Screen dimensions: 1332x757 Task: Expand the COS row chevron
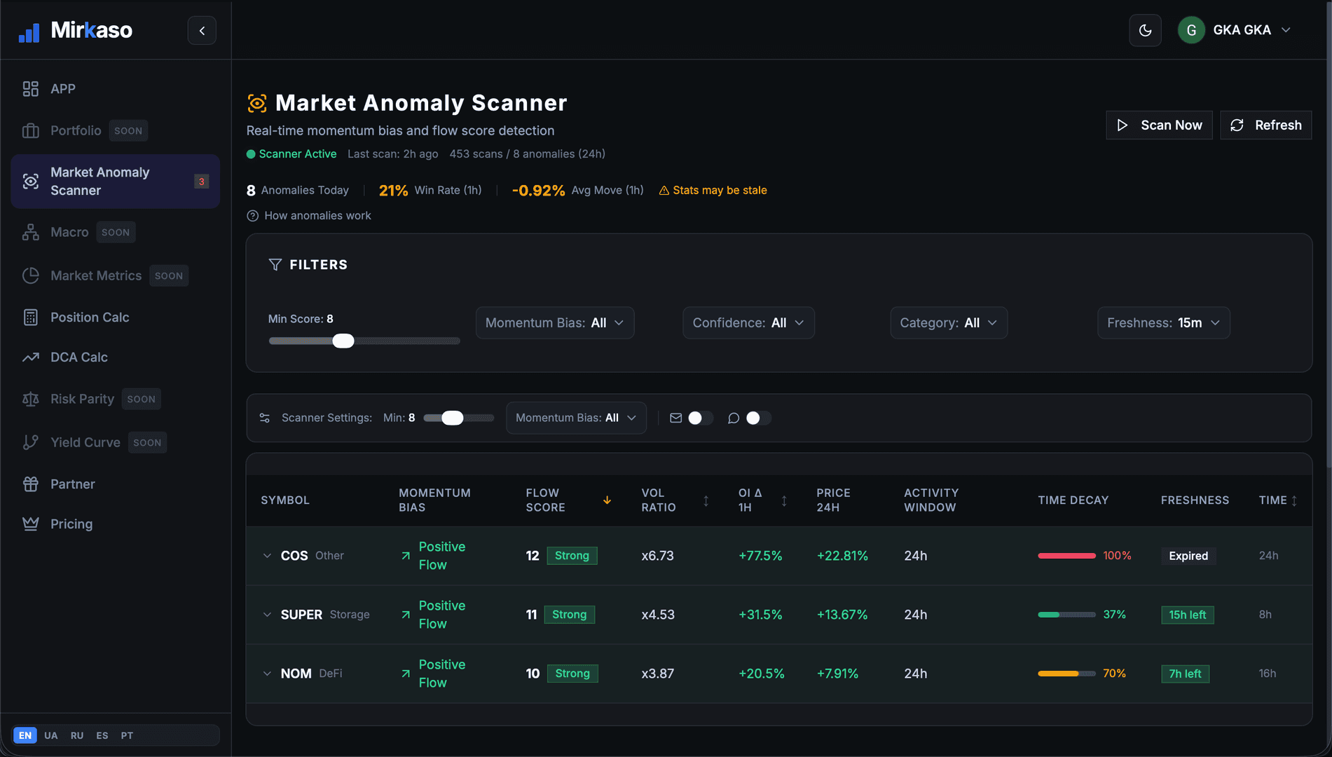pos(267,556)
